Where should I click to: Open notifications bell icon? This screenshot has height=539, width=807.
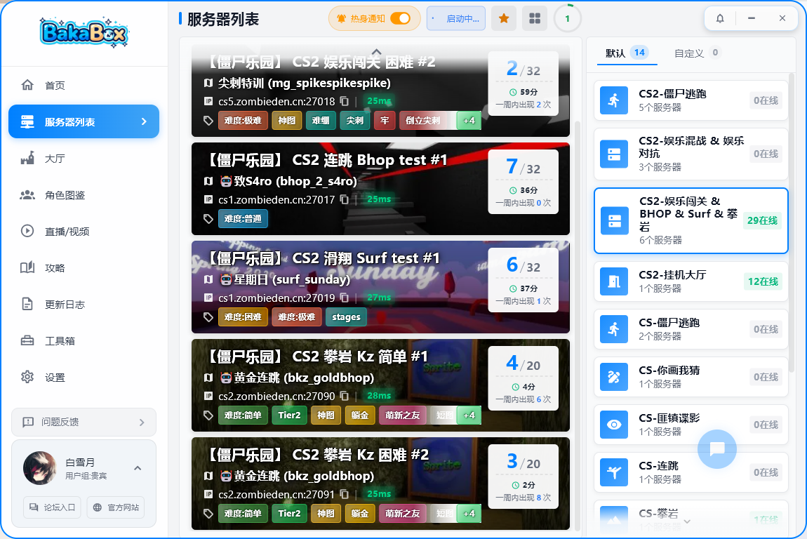coord(720,18)
